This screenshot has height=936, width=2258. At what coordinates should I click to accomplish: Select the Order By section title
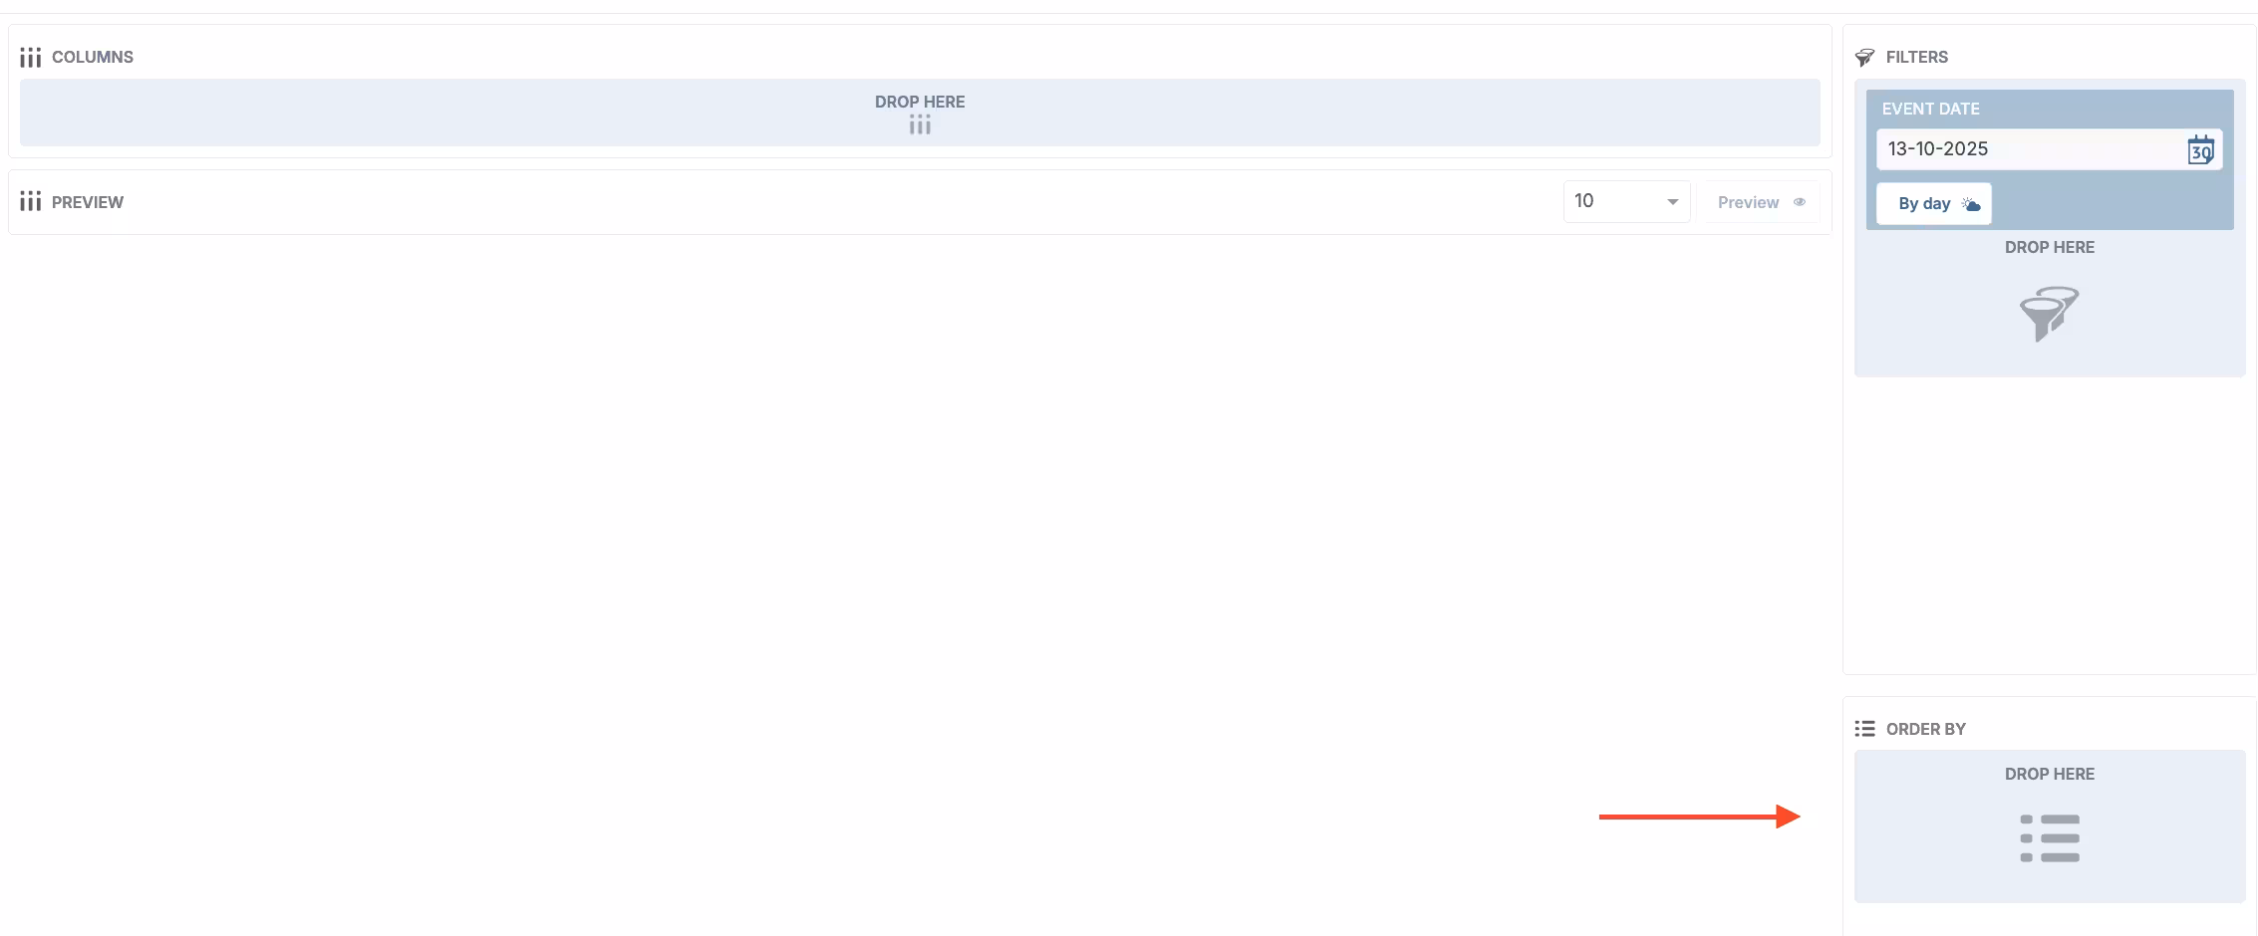[x=1925, y=729]
